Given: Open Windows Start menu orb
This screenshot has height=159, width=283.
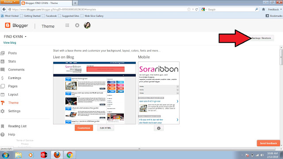Looking at the screenshot, I should coord(6,155).
